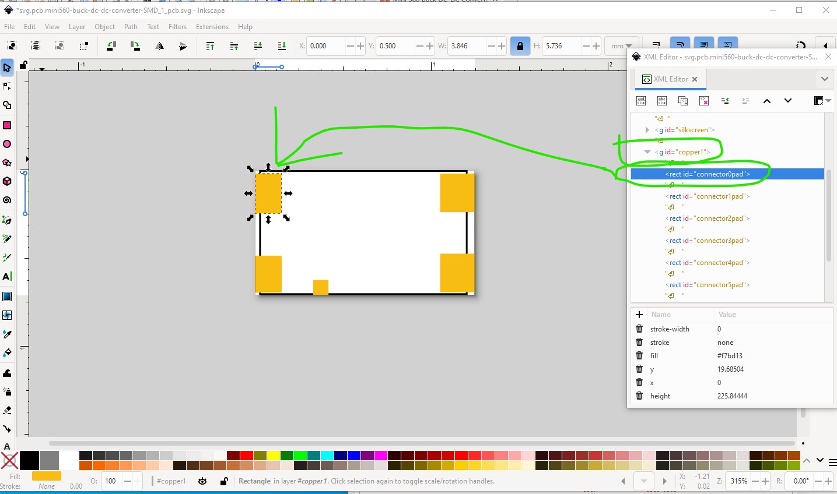Viewport: 837px width, 494px height.
Task: Open the Path menu
Action: (x=131, y=27)
